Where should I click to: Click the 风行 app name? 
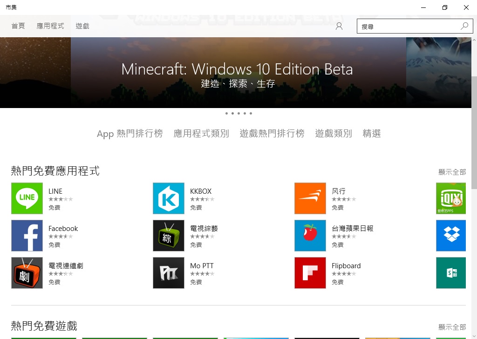(x=339, y=191)
